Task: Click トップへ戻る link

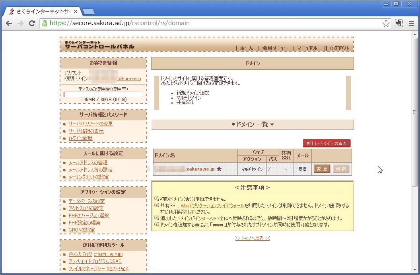Action: [252, 238]
